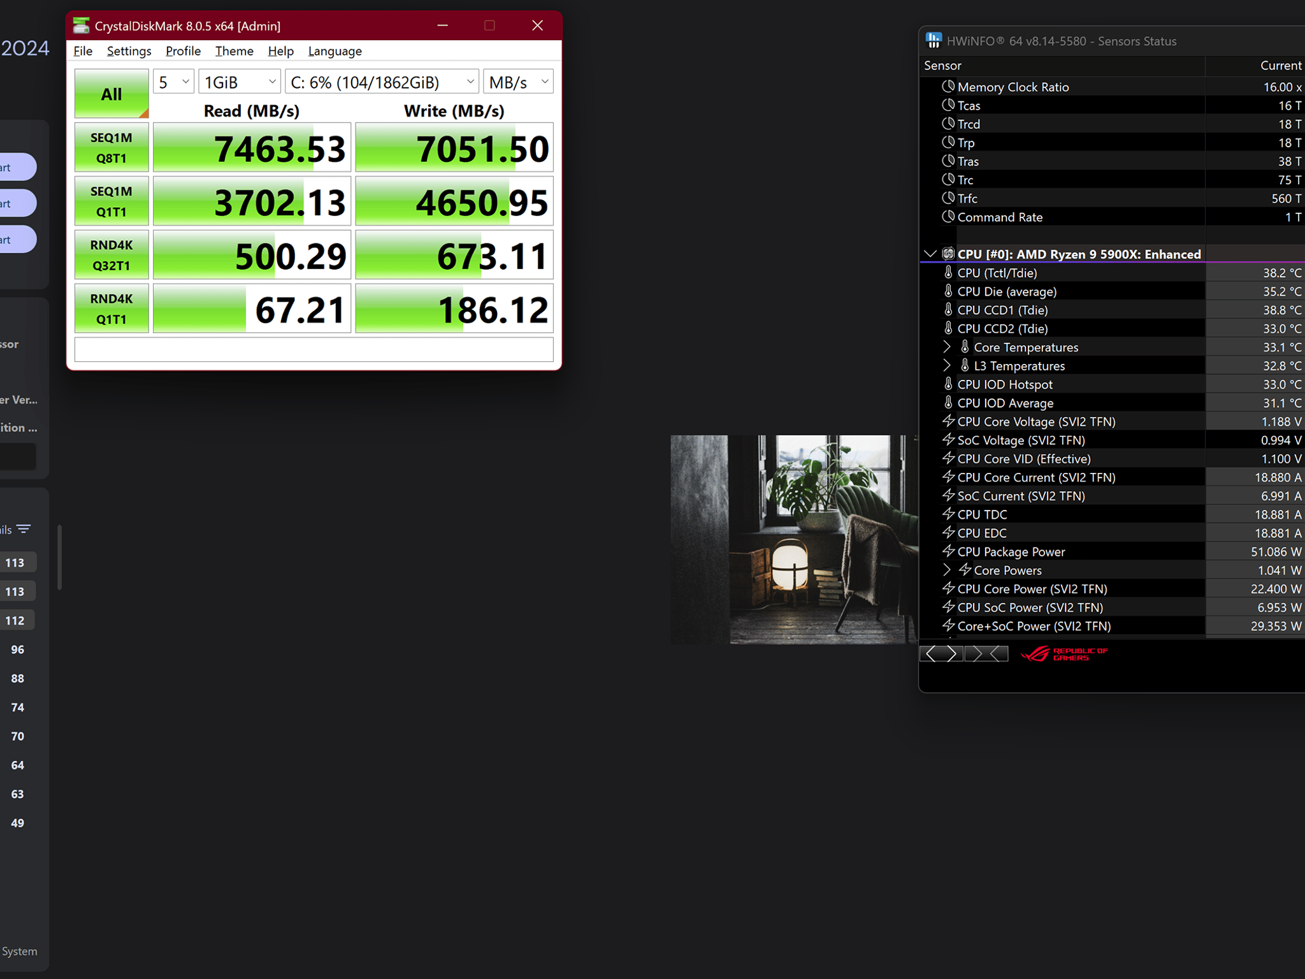Click the left arrow navigation icon in HWiNFO
Viewport: 1305px width, 979px height.
(931, 654)
